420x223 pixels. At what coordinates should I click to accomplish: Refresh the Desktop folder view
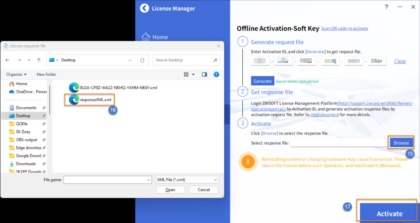tap(142, 60)
